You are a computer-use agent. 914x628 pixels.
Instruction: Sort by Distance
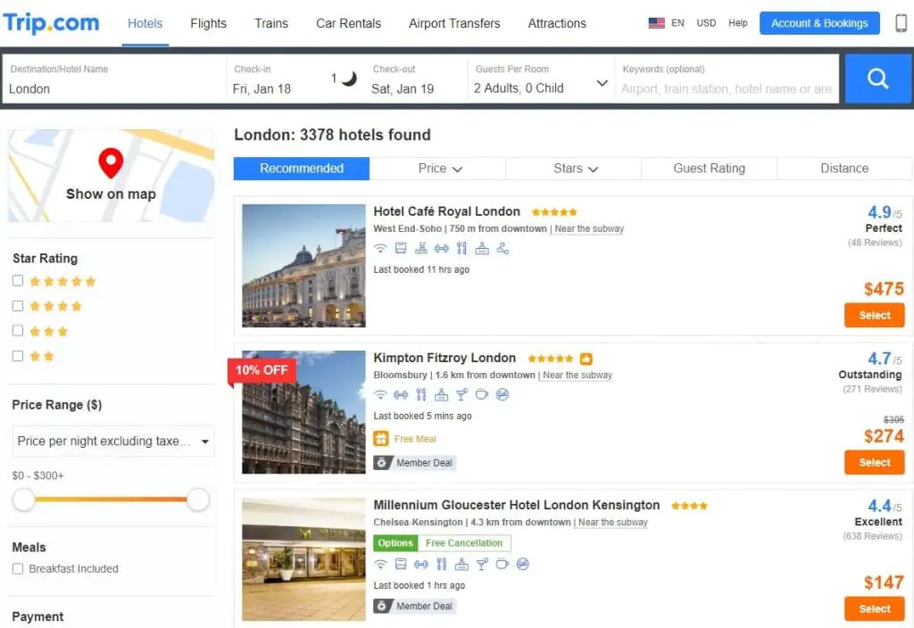844,169
